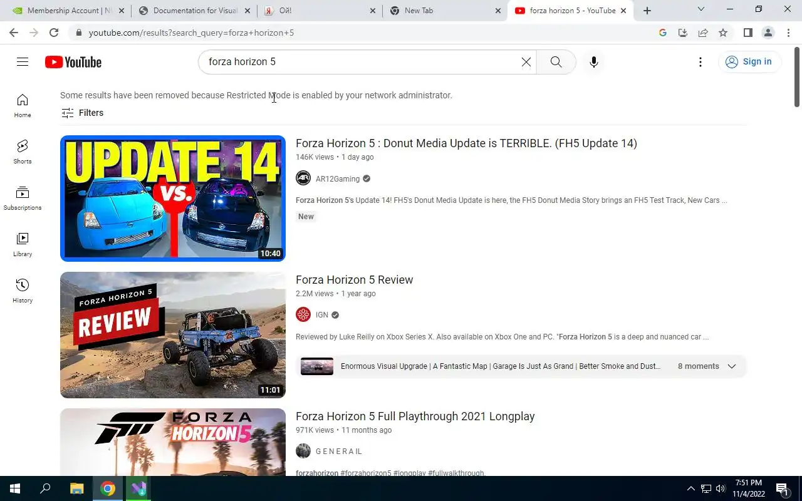Switch to the New Tab tab
The height and width of the screenshot is (501, 802).
(444, 11)
